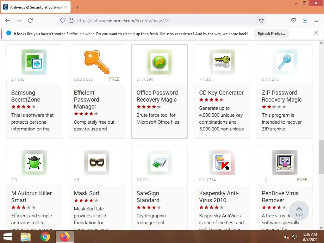
Task: Open PenDrive Virus Remover title link
Action: coord(280,197)
